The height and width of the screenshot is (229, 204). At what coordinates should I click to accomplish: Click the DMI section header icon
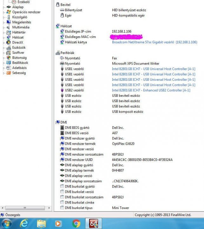[x=58, y=122]
